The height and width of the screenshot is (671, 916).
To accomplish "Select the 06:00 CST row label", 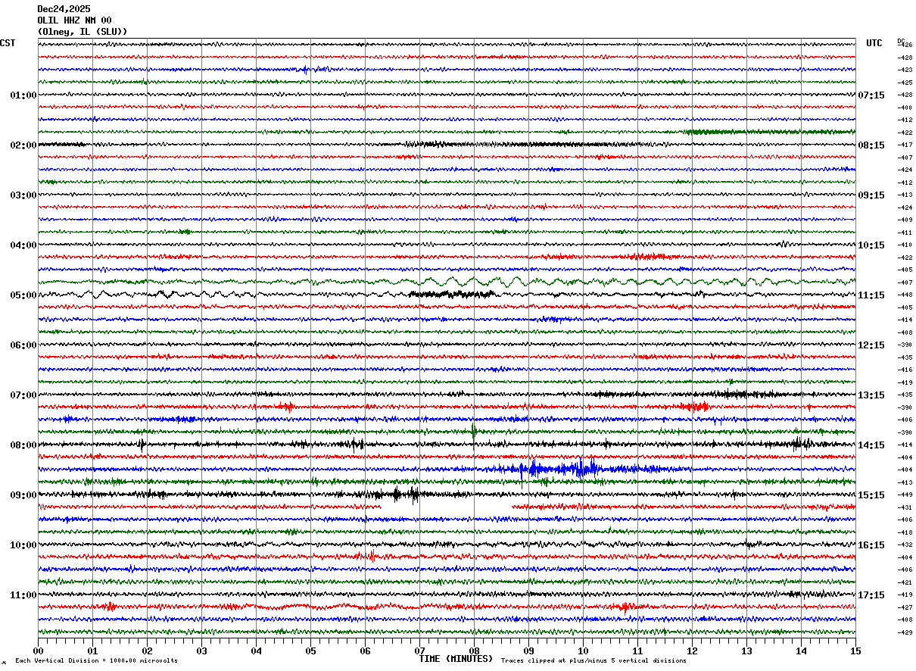I will pos(23,345).
